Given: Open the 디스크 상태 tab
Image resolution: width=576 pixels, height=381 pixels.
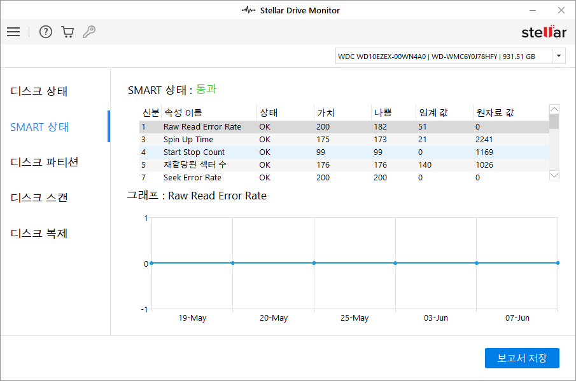Looking at the screenshot, I should pyautogui.click(x=39, y=91).
